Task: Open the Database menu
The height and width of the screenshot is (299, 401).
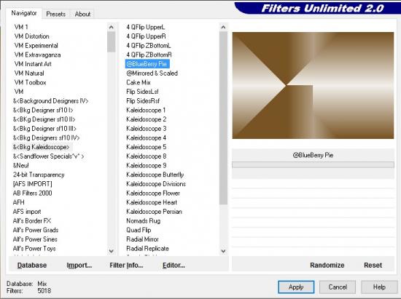Action: click(32, 265)
